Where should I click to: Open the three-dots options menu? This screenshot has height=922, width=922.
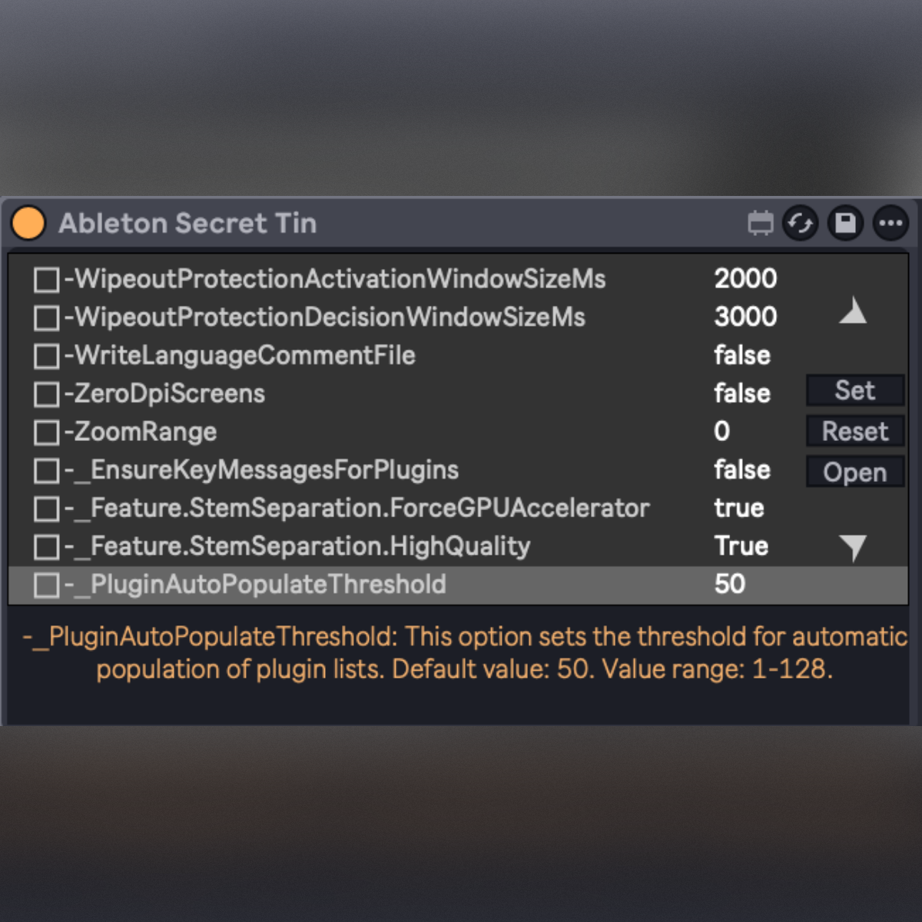pos(890,224)
